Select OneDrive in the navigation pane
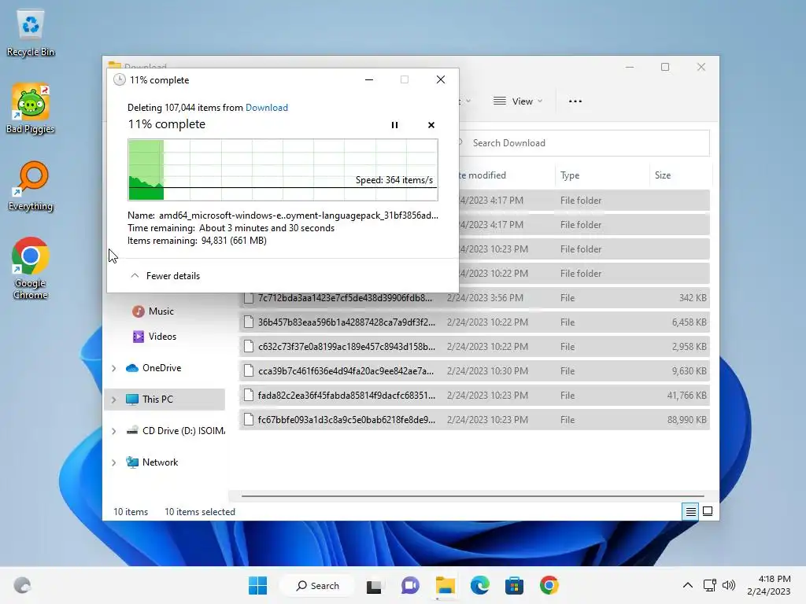This screenshot has width=806, height=604. click(x=161, y=368)
